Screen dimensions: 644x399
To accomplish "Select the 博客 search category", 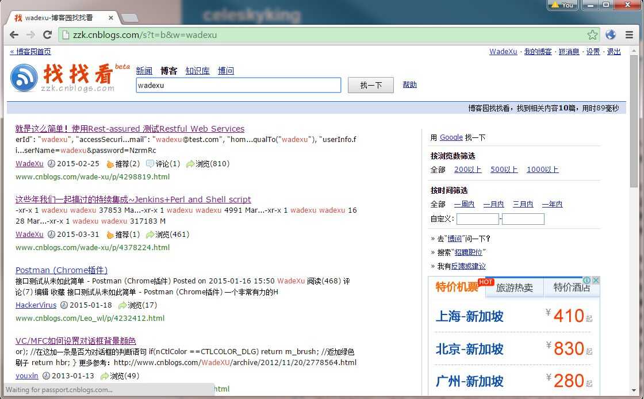I will tap(169, 71).
